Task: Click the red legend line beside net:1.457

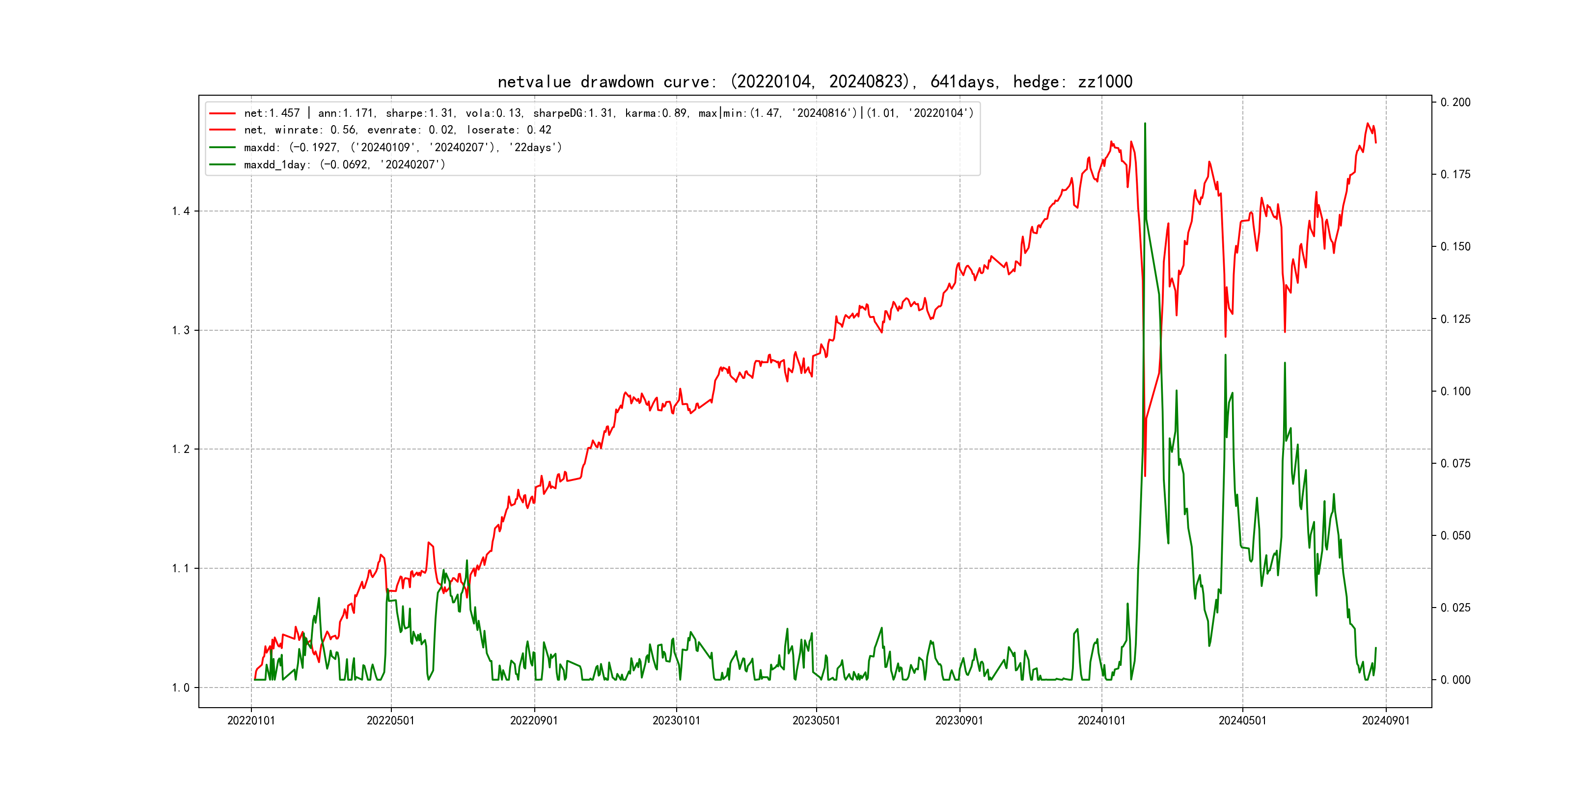Action: tap(222, 113)
